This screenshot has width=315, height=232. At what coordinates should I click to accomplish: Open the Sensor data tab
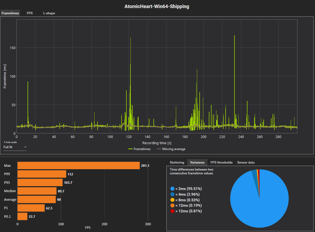(x=246, y=162)
